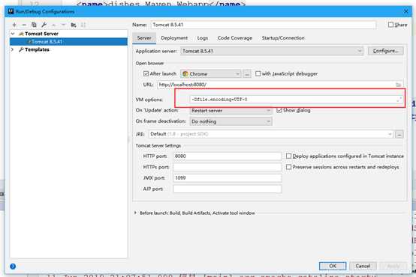Click the VM options input field
416x277 pixels.
296,100
